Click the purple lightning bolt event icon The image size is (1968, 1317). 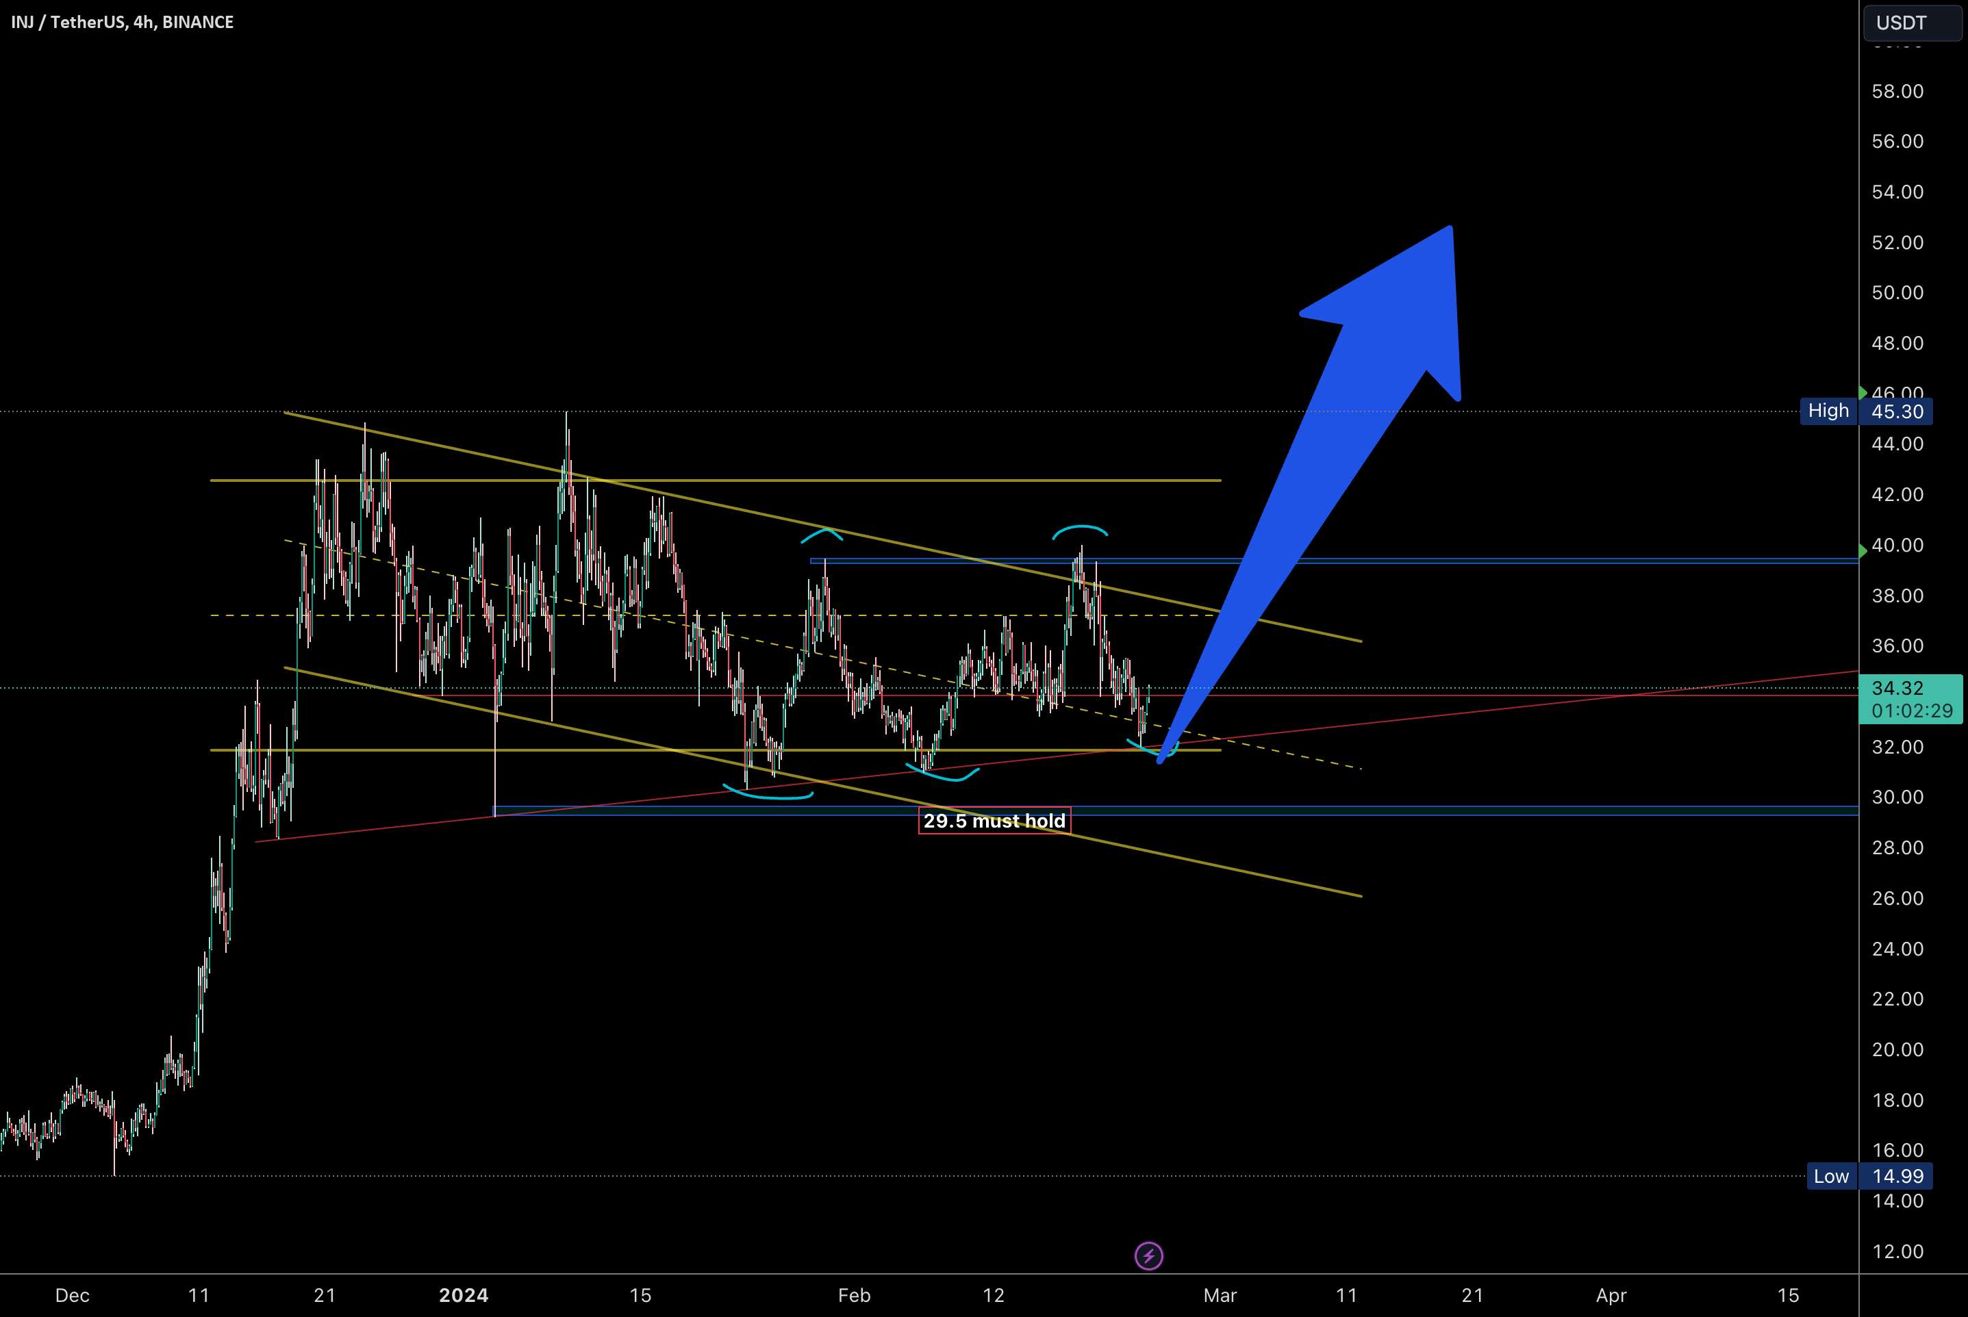click(x=1149, y=1257)
